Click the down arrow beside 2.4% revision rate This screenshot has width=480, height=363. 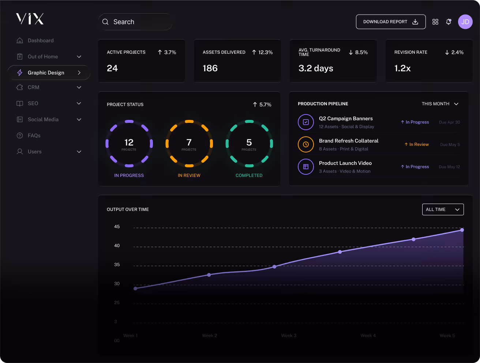pos(447,52)
